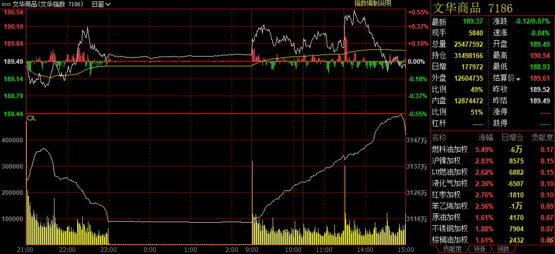Switch to the 领涨 tab
This screenshot has height=254, width=555.
pos(477,249)
